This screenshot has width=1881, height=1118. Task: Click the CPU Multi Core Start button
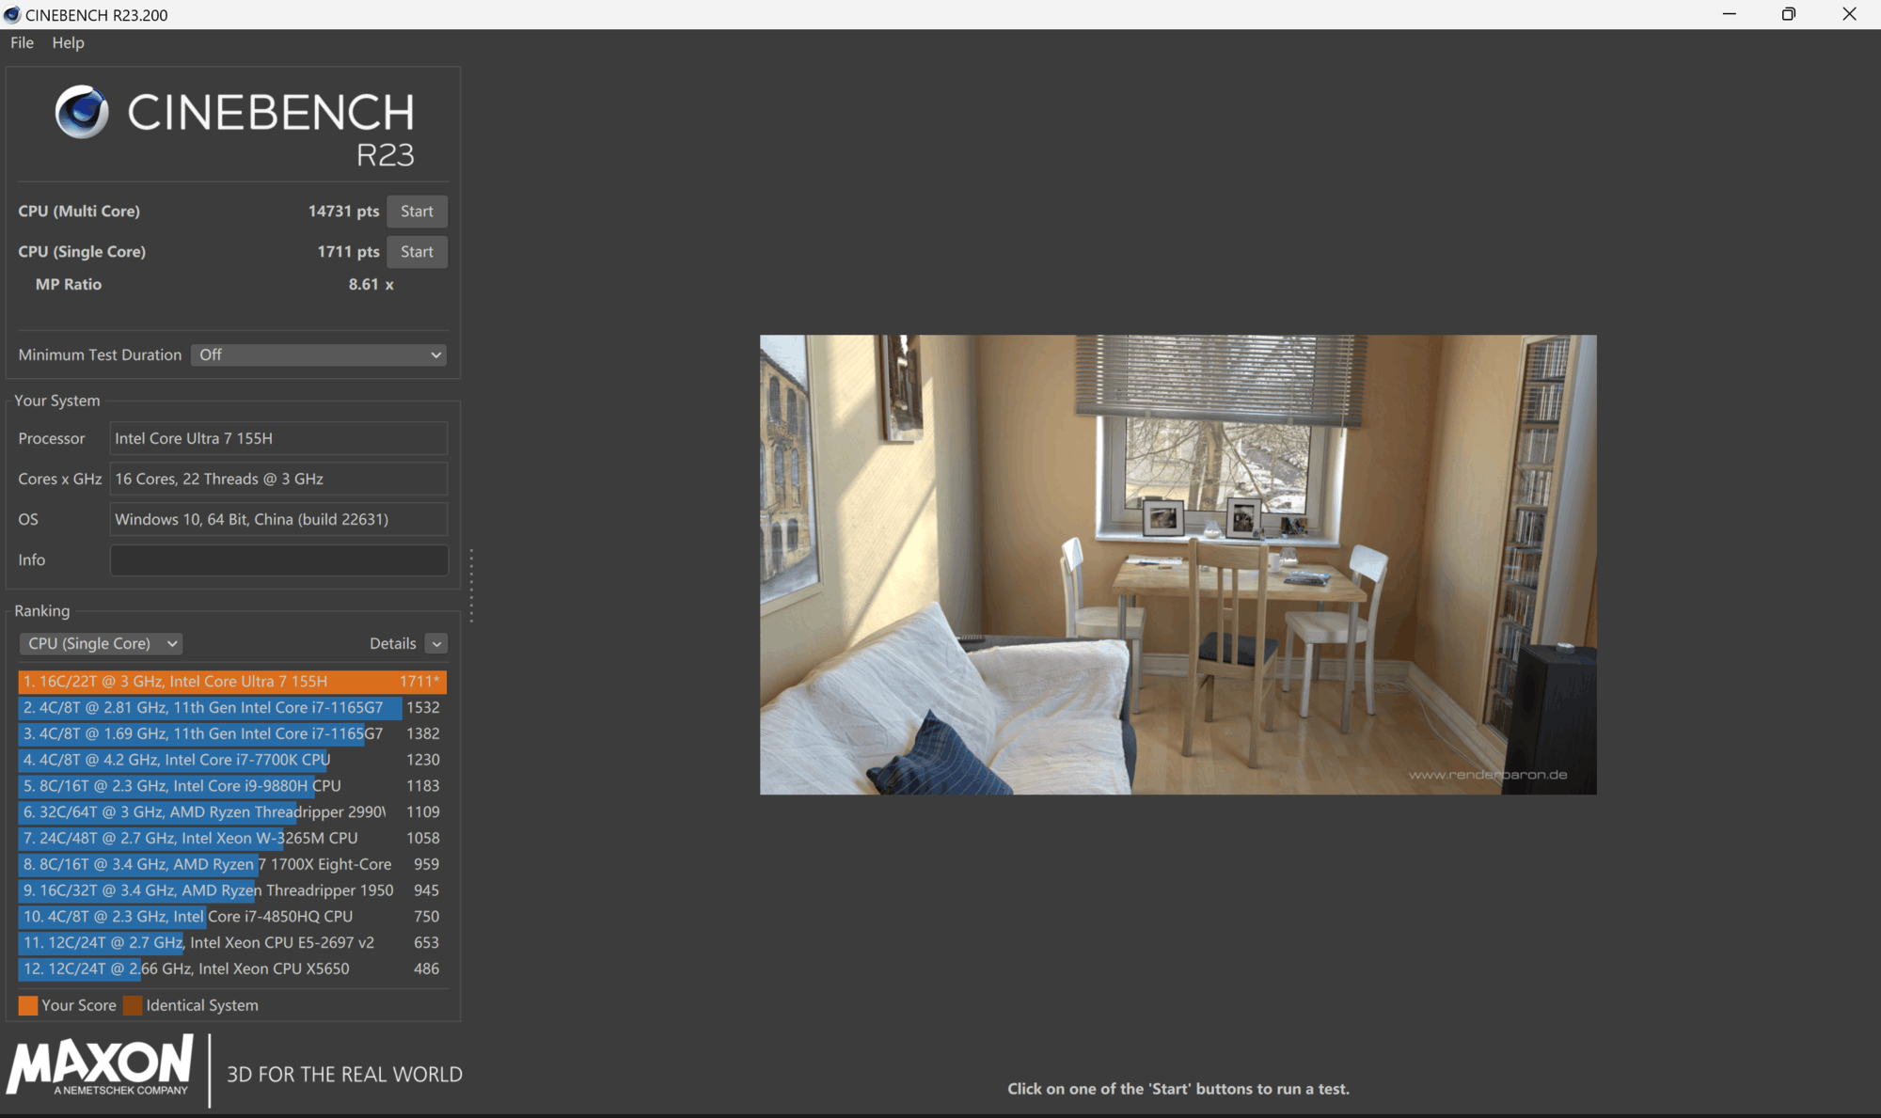pos(417,211)
